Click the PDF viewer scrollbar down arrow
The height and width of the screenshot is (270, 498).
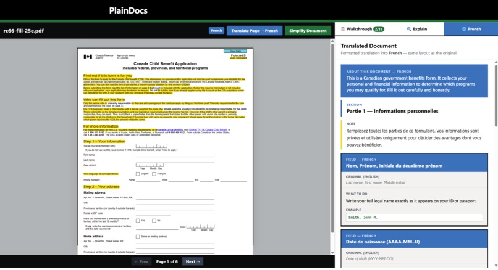(x=332, y=253)
